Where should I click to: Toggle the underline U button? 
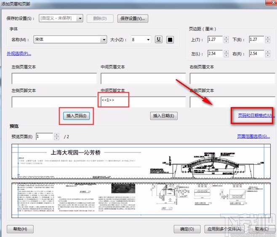158,39
